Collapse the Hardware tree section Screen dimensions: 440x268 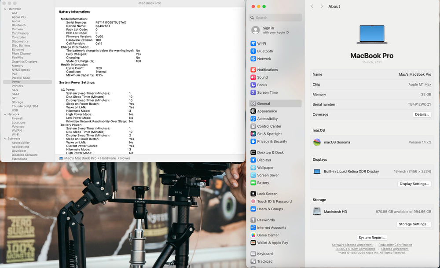(x=5, y=9)
